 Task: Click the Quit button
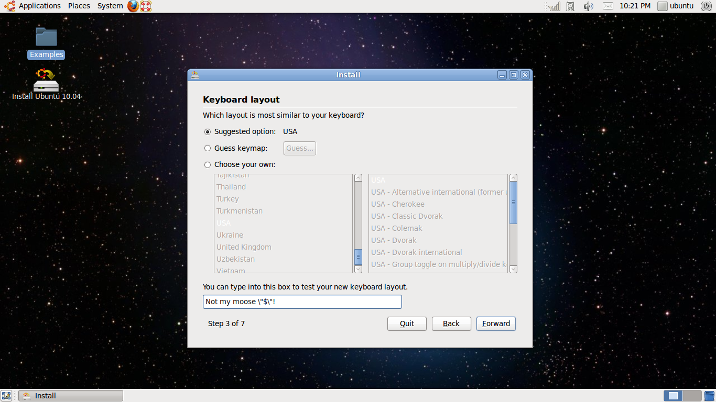pos(407,323)
